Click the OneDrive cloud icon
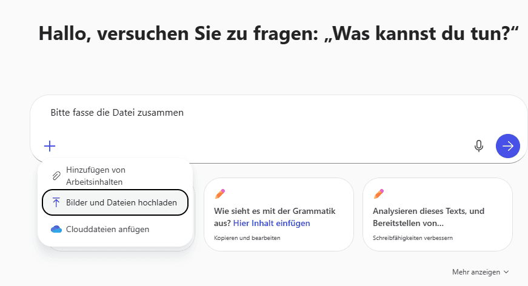Image resolution: width=528 pixels, height=286 pixels. pyautogui.click(x=56, y=229)
